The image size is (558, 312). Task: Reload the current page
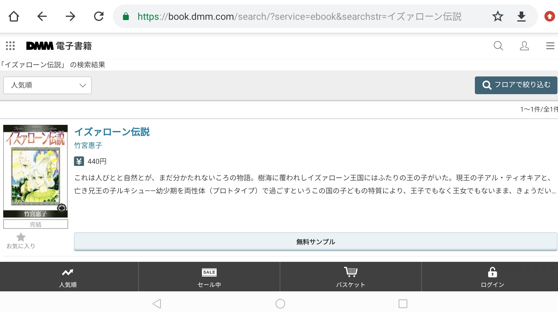pyautogui.click(x=99, y=17)
